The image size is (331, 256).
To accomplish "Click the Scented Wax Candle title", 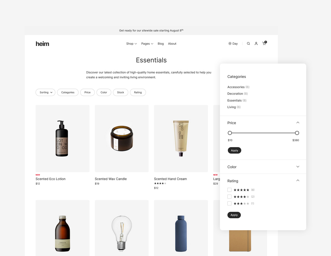I will [x=111, y=179].
